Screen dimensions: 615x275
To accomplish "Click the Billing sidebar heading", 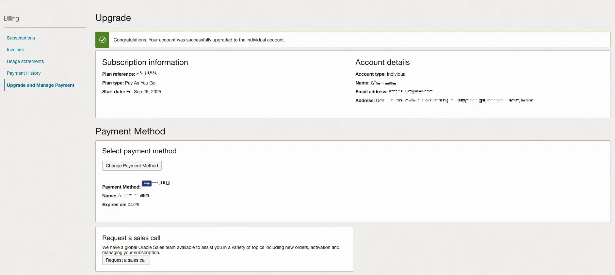I will 11,19.
